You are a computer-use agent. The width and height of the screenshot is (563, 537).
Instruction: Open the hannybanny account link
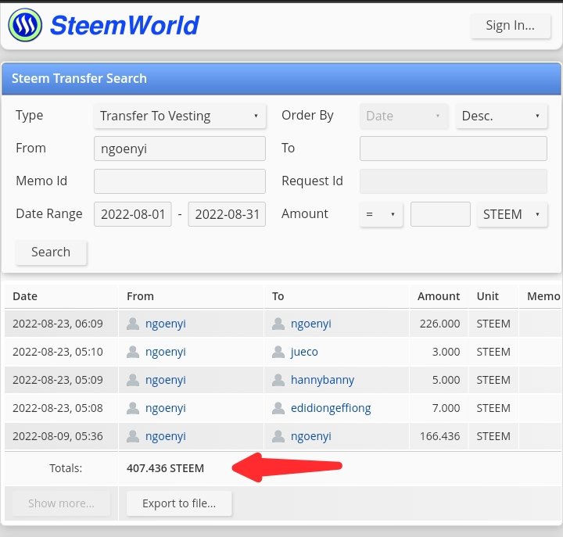pyautogui.click(x=322, y=380)
